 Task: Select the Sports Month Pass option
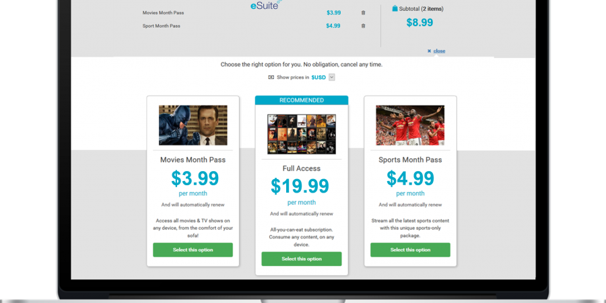point(410,250)
